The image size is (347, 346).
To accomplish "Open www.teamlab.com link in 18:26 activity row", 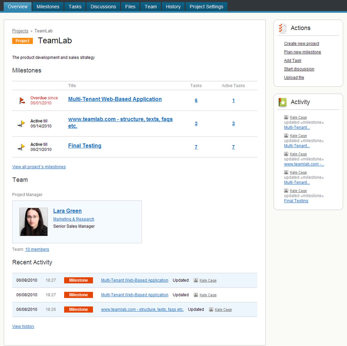I will pyautogui.click(x=142, y=309).
